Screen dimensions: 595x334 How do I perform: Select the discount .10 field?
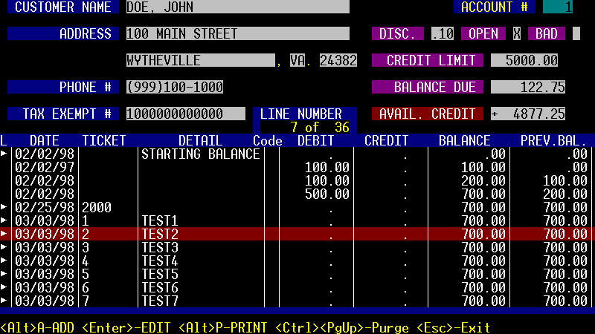pos(443,33)
